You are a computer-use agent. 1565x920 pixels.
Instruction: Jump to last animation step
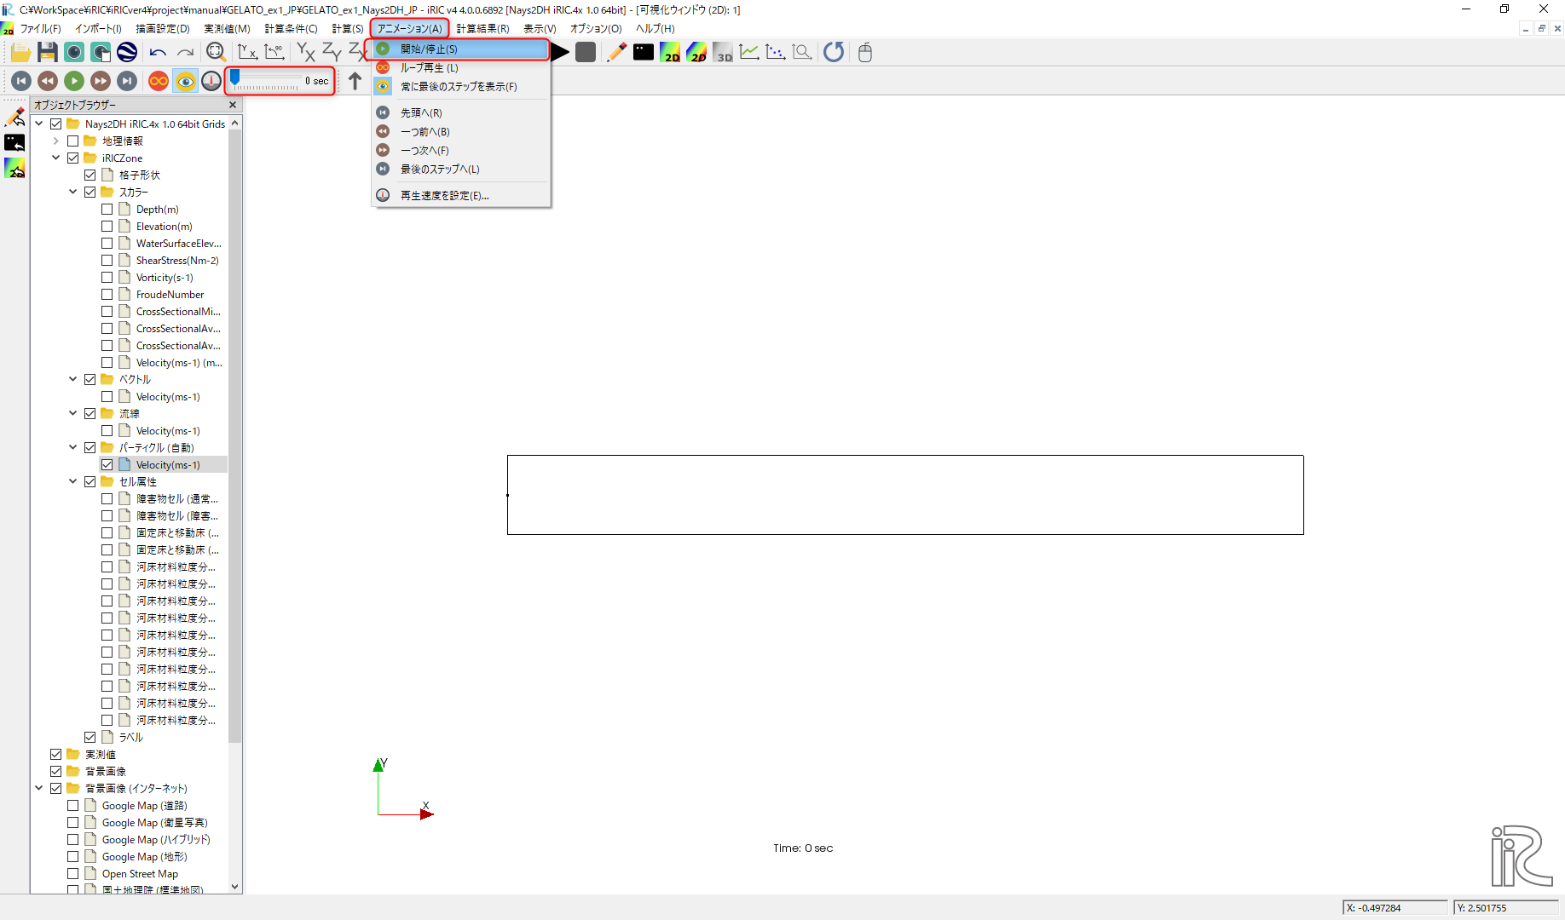pos(127,81)
